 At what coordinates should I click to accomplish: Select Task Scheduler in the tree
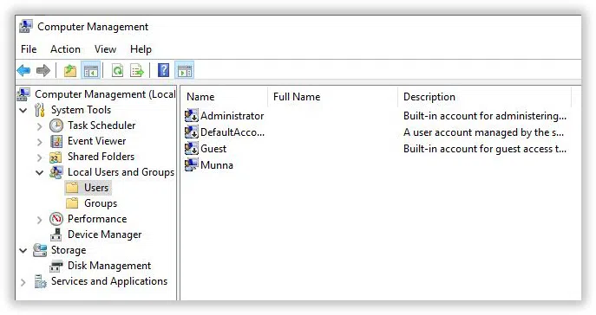coord(102,125)
